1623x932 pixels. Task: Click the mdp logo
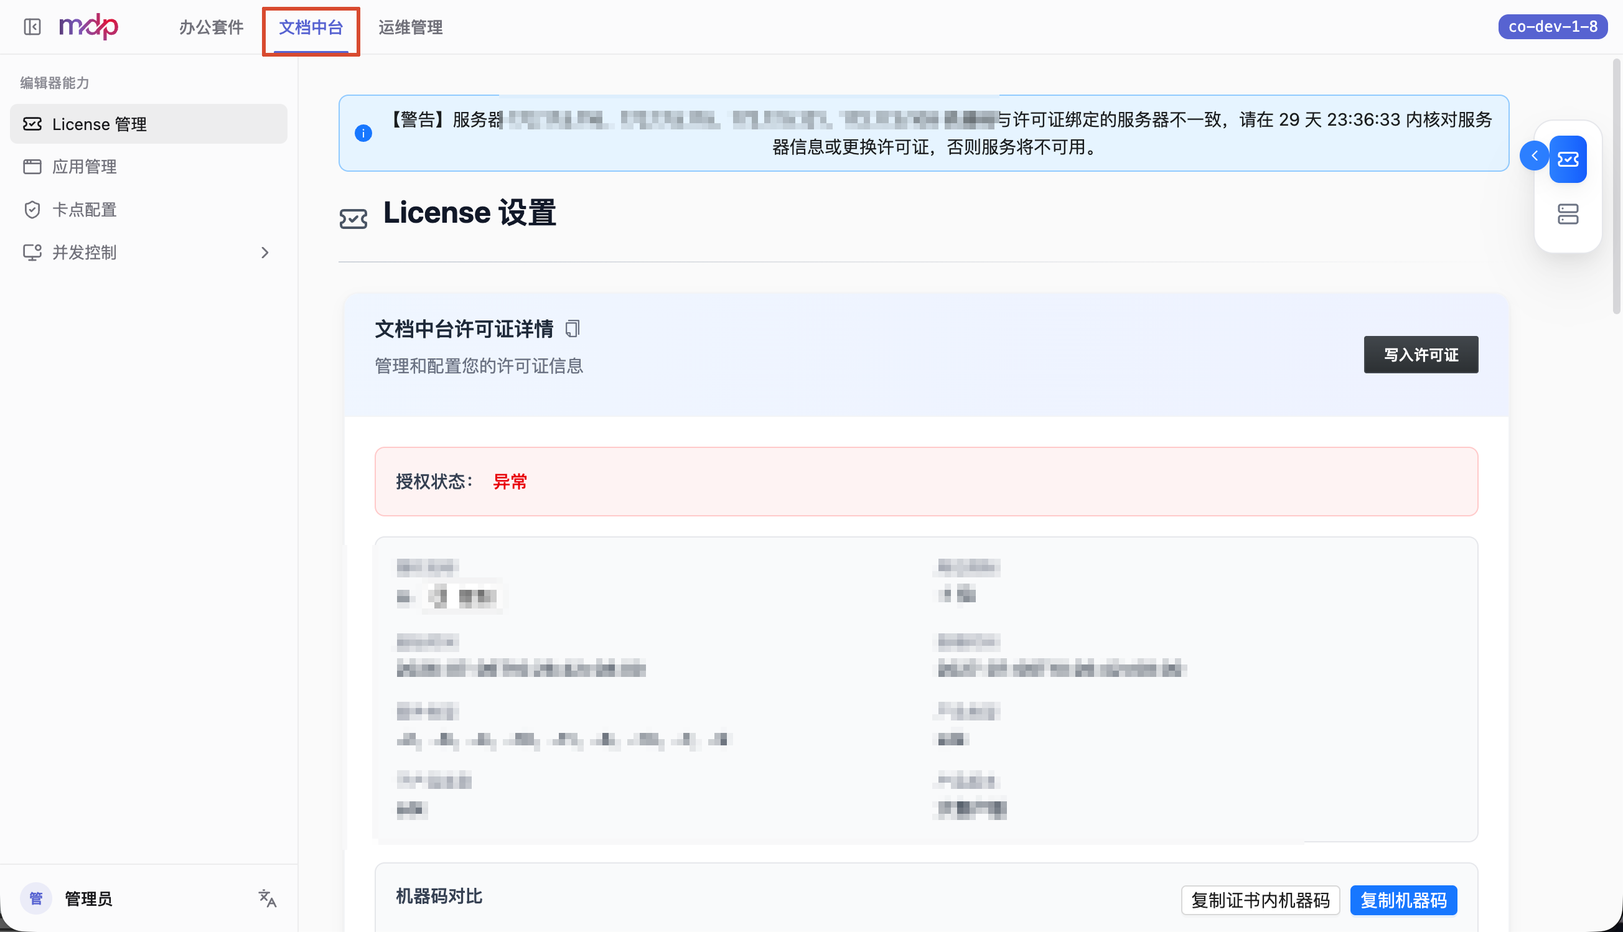88,27
